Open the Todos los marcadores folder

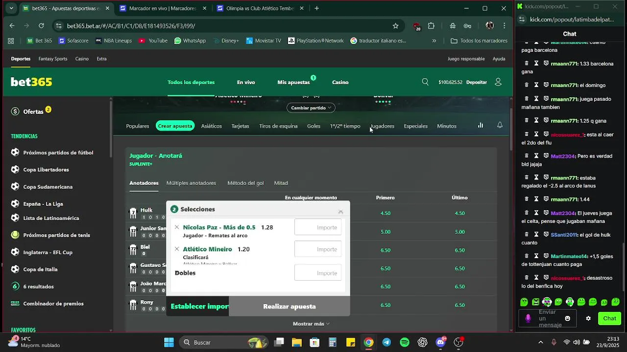[479, 41]
